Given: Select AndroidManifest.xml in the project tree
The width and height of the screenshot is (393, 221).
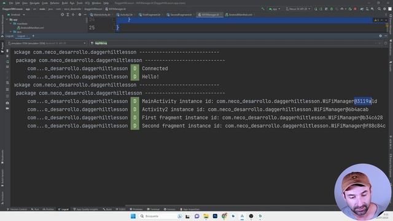Looking at the screenshot, I should tap(30, 28).
